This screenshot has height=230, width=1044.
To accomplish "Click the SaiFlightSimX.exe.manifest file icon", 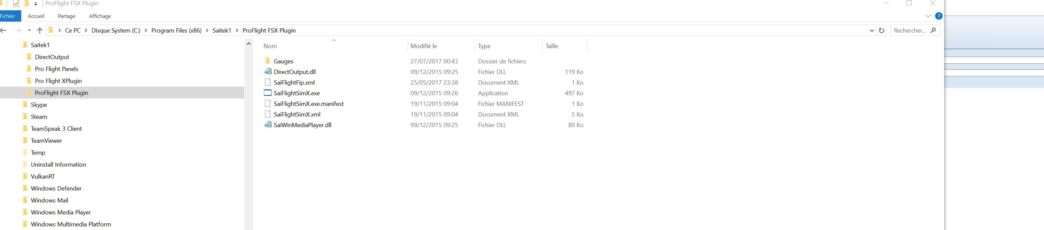I will coord(267,104).
